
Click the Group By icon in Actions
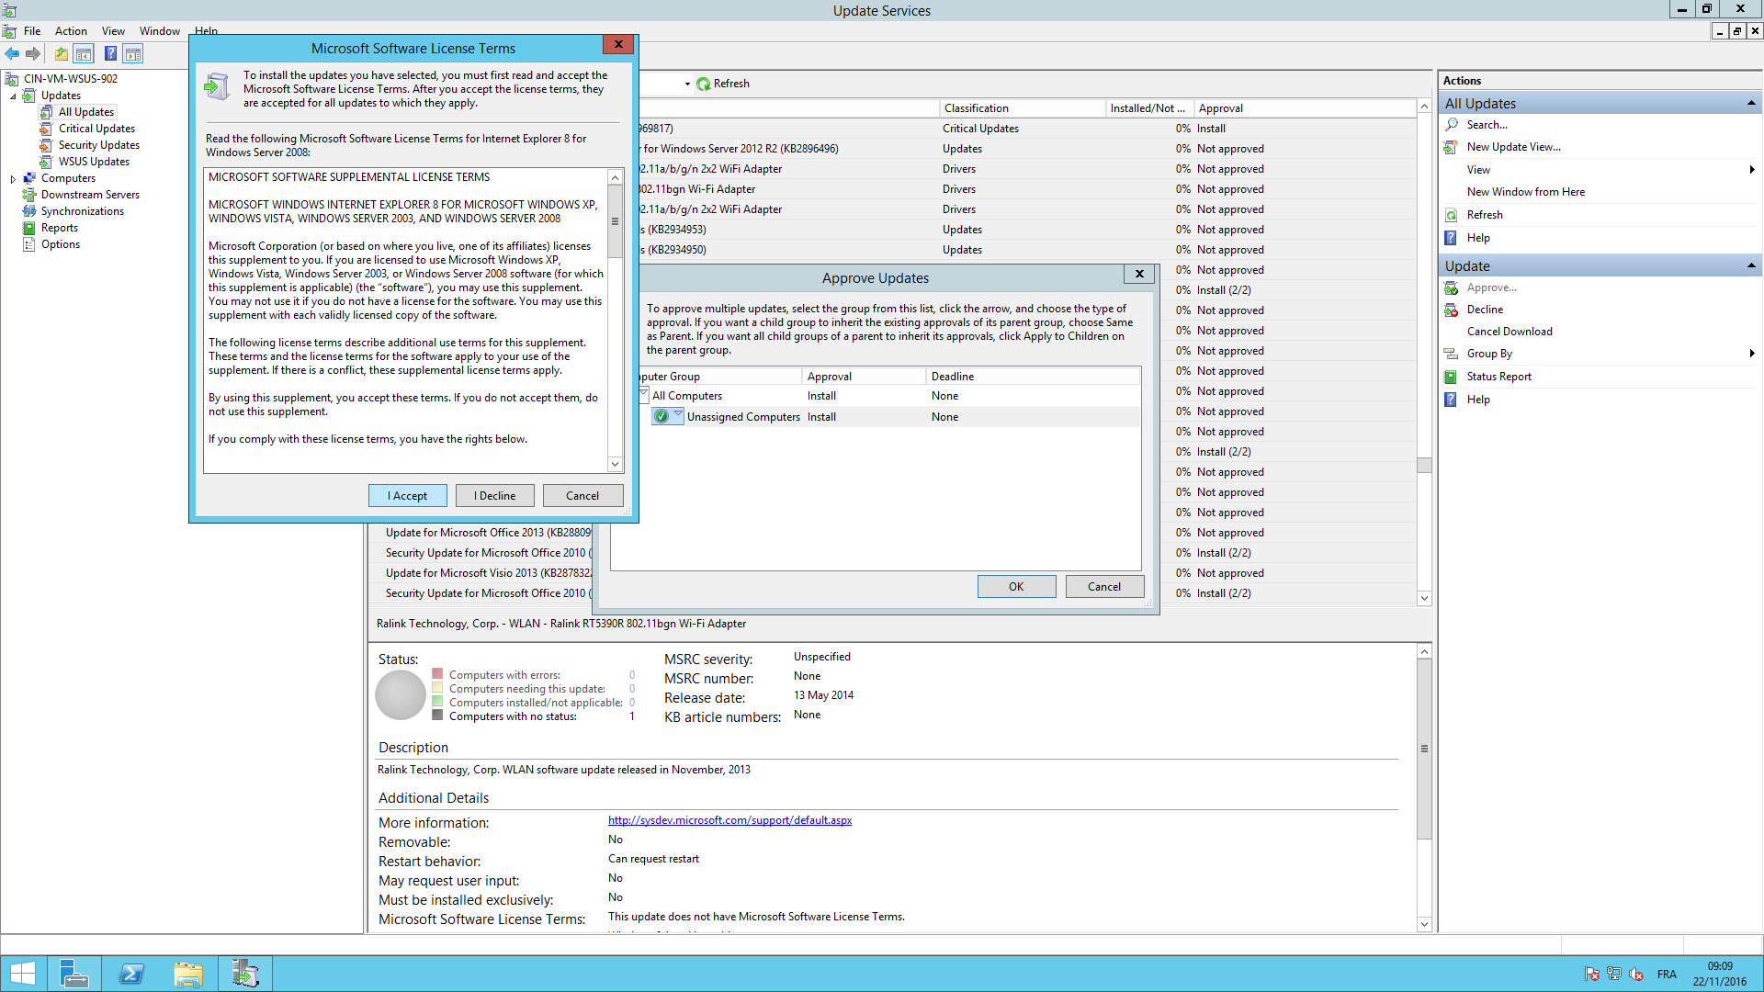1452,354
